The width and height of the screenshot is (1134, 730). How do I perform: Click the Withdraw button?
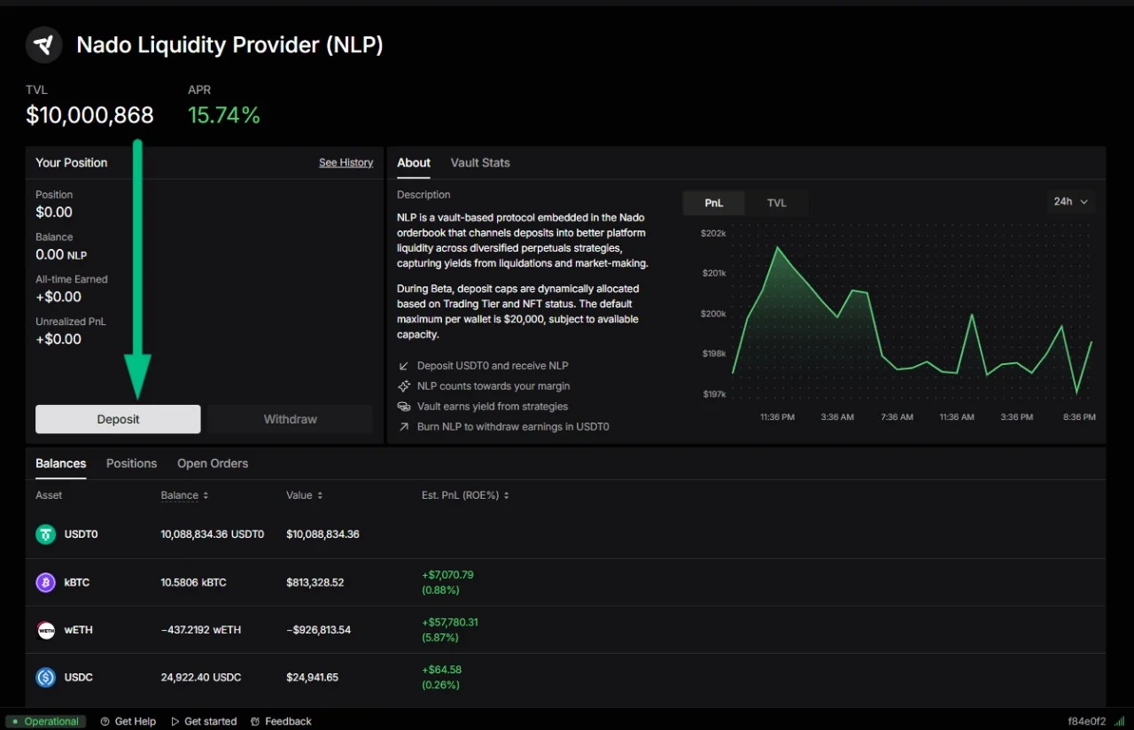click(291, 419)
